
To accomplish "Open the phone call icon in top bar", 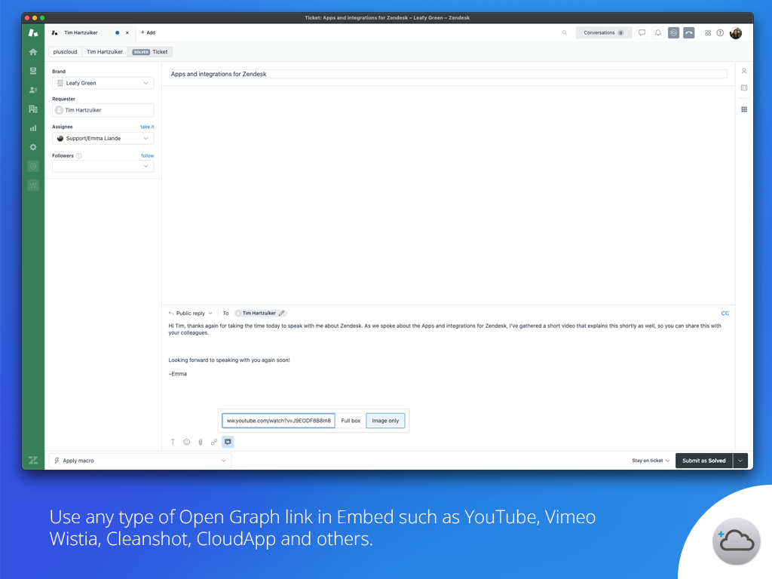I will (688, 32).
